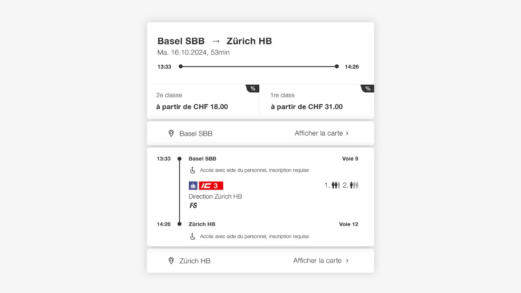521x293 pixels.
Task: Click the wheelchair access icon under Zürich HB
Action: tap(193, 236)
